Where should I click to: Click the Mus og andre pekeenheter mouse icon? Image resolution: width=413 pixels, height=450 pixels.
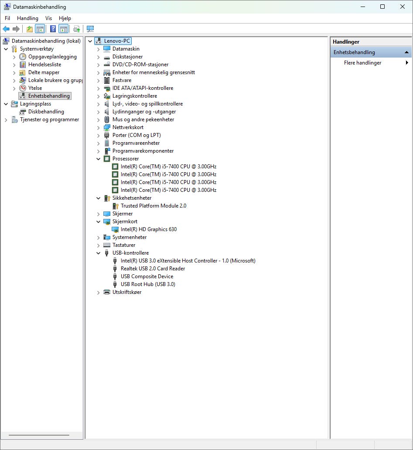[x=107, y=119]
